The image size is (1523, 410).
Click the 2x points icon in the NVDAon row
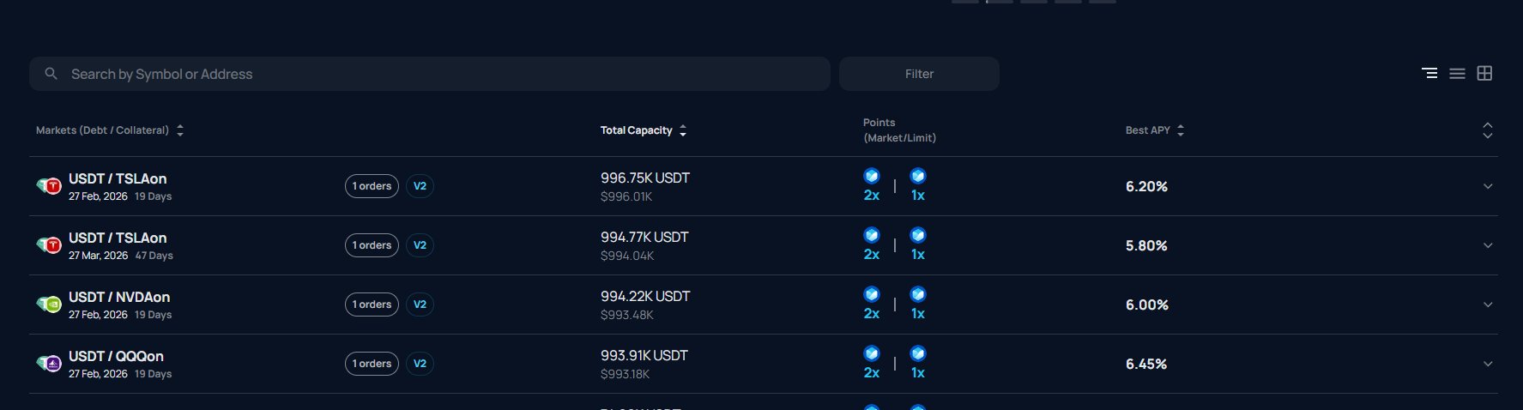click(872, 295)
